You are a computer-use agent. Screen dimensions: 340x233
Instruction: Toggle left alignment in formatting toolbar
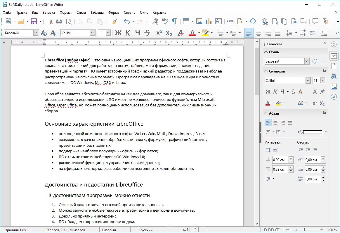pyautogui.click(x=249, y=33)
